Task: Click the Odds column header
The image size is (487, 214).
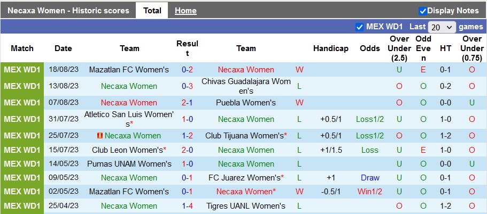Action: coord(370,48)
